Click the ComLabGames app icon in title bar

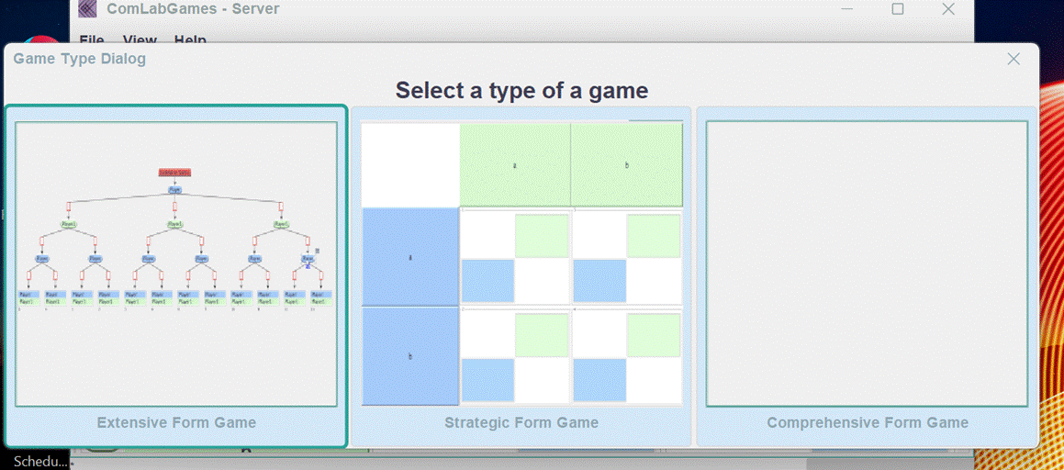point(87,9)
